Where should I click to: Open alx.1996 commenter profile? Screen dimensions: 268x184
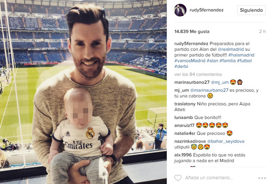(183, 155)
